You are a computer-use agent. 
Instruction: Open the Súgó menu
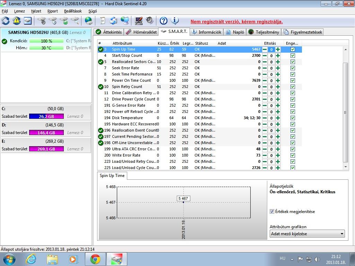93,11
